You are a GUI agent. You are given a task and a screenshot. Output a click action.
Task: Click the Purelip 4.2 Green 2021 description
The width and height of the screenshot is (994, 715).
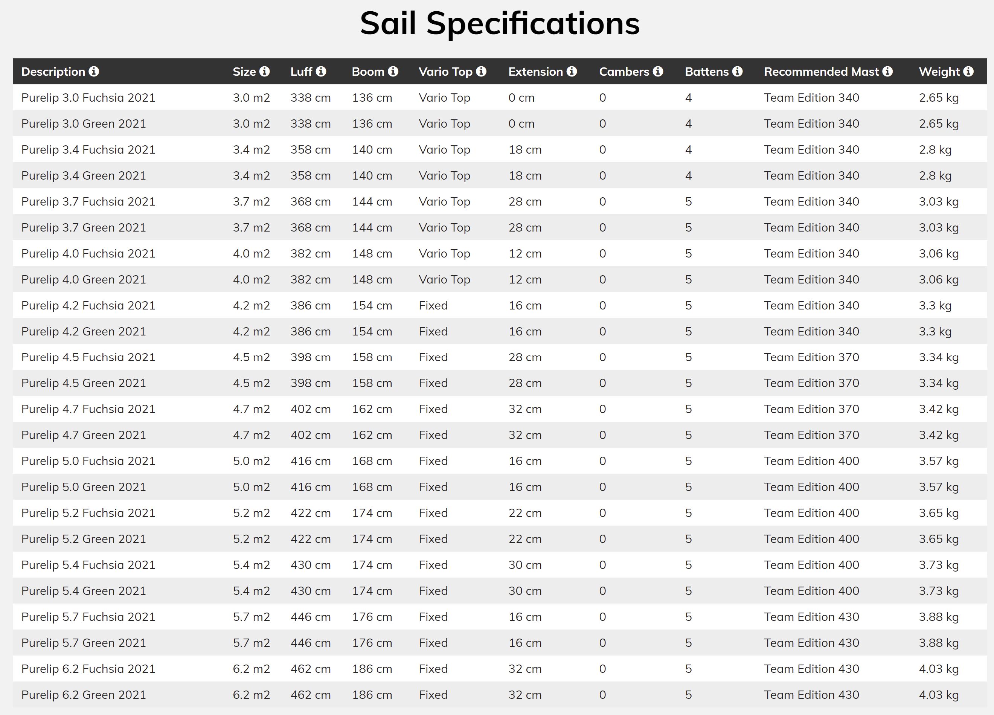84,331
